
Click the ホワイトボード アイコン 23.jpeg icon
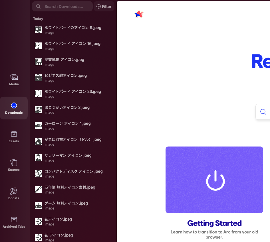[x=38, y=94]
